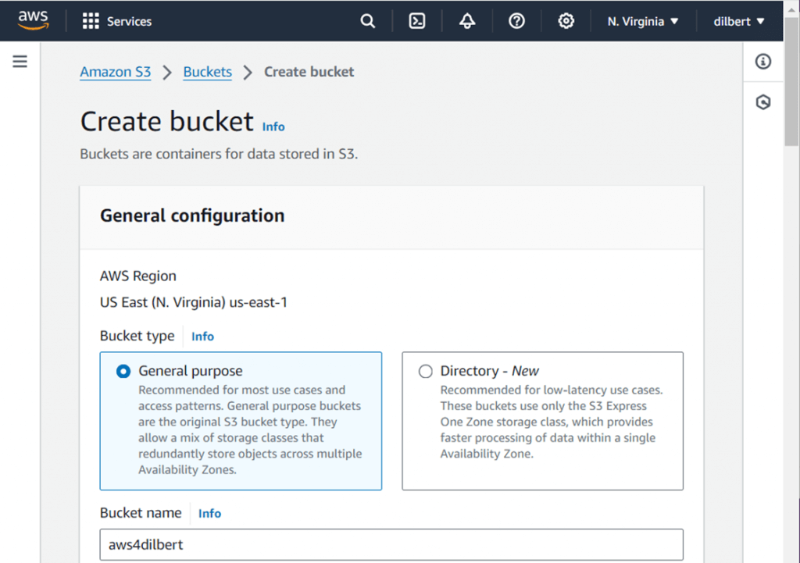Open the help question mark icon
Viewport: 800px width, 563px height.
click(516, 21)
